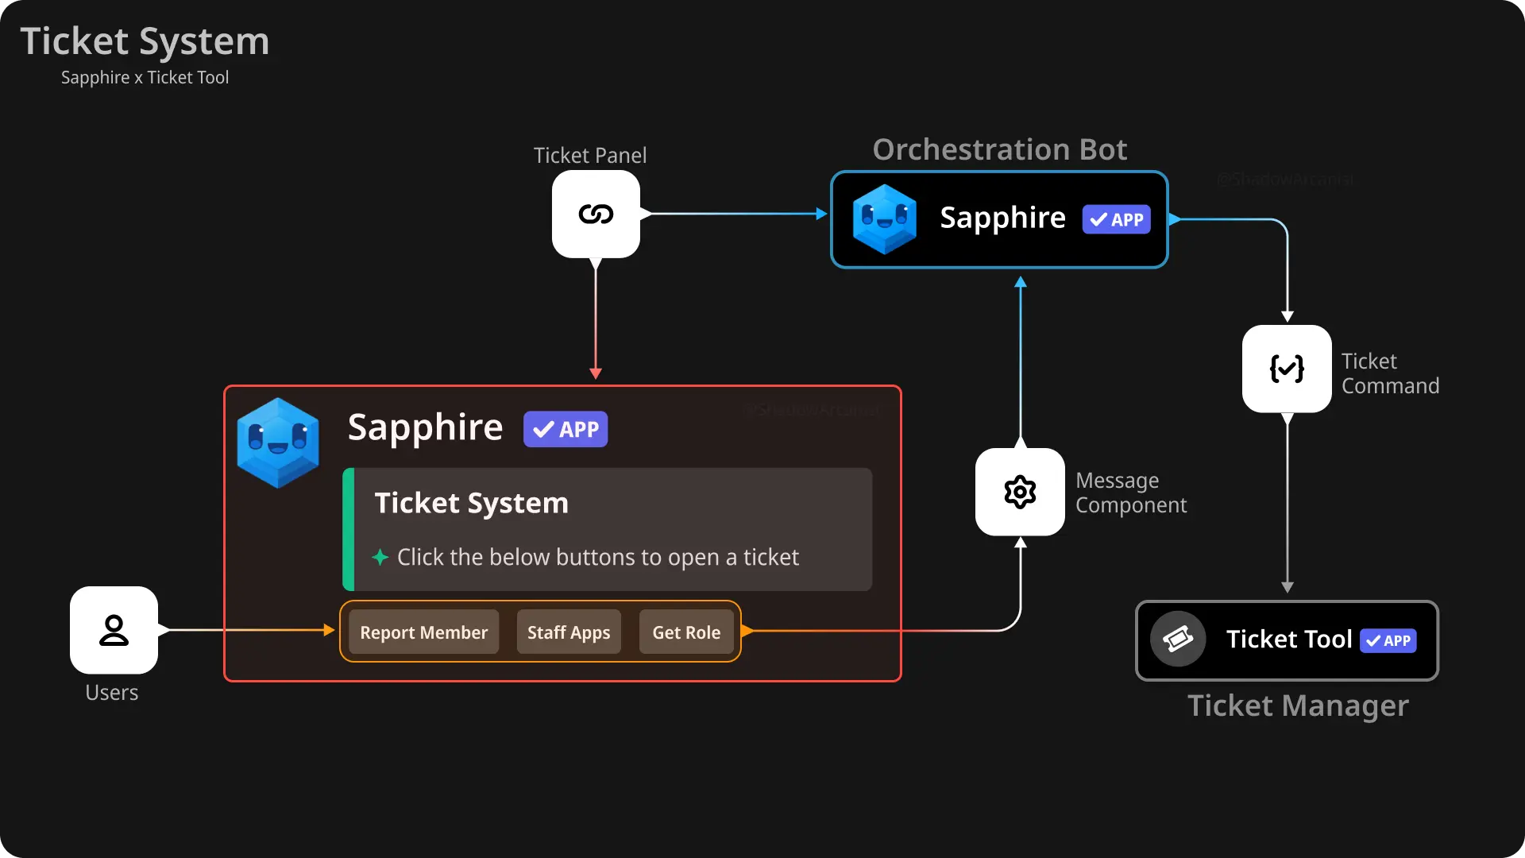Click APP badge in Orchestration Bot Sapphire box

(x=1116, y=219)
